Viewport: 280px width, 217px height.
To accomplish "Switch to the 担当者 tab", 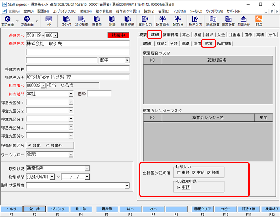I will pyautogui.click(x=234, y=35).
